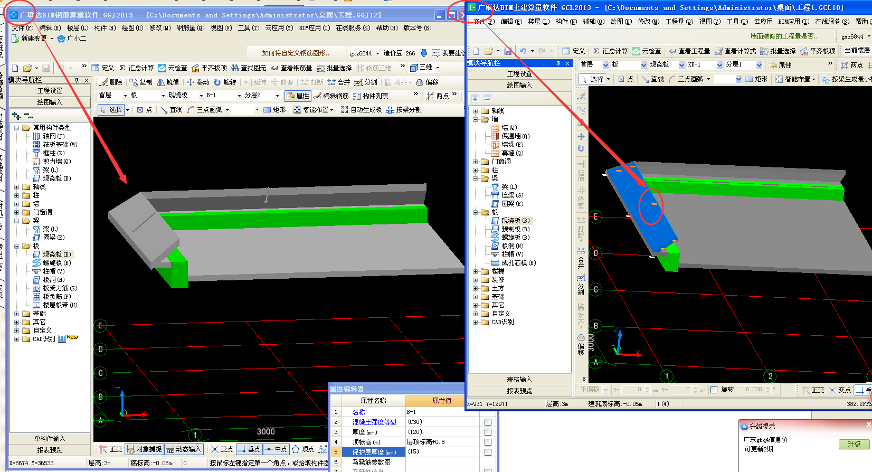This screenshot has height=472, width=872.
Task: Select the 移动 move tool
Action: point(198,82)
